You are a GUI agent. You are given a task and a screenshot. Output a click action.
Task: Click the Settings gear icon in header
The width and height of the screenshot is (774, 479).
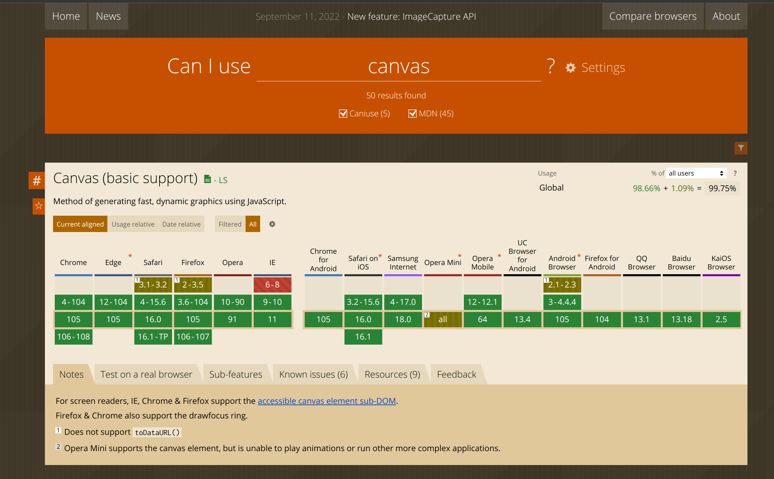571,68
